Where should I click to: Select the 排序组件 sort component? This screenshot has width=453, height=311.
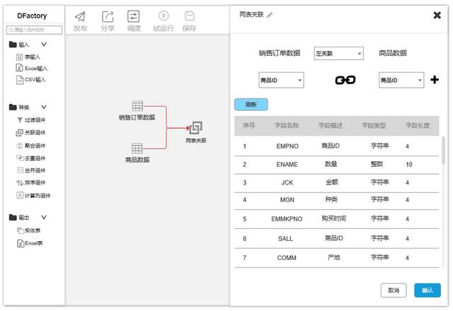(x=30, y=182)
